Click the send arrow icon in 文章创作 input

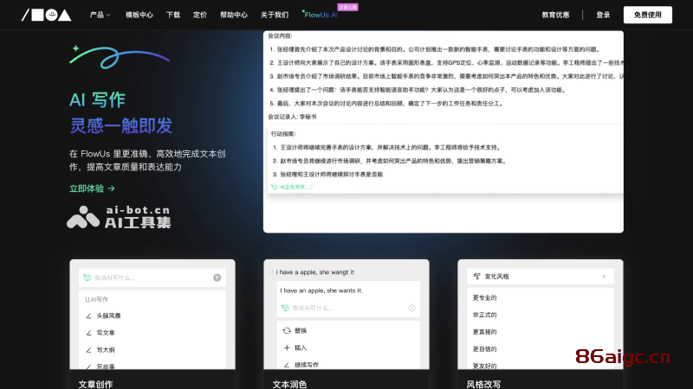pos(217,277)
